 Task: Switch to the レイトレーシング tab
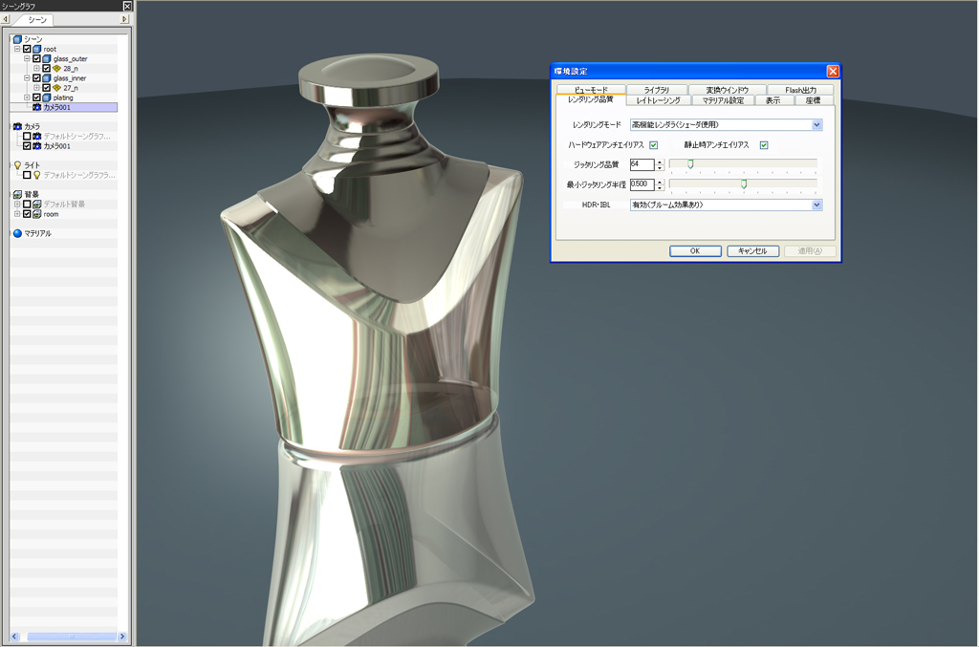[658, 100]
